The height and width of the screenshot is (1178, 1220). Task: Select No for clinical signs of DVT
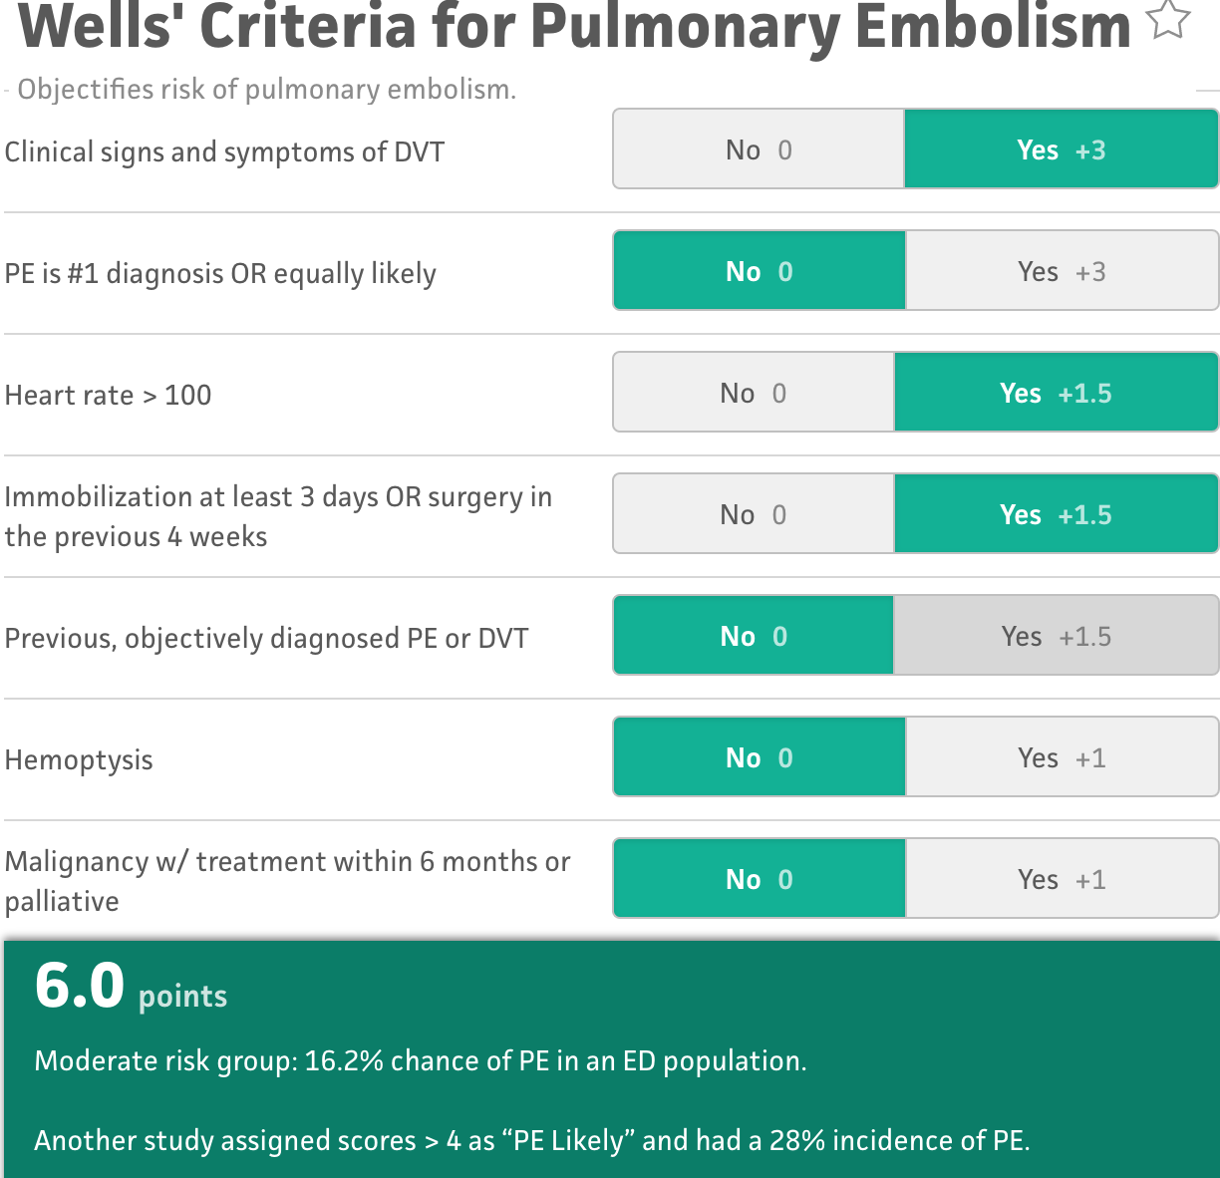[759, 149]
